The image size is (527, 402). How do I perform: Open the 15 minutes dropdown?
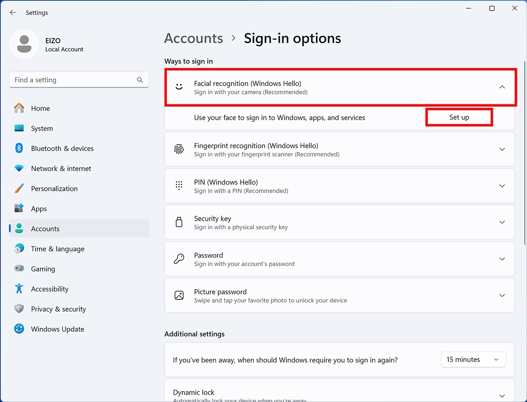pos(473,359)
